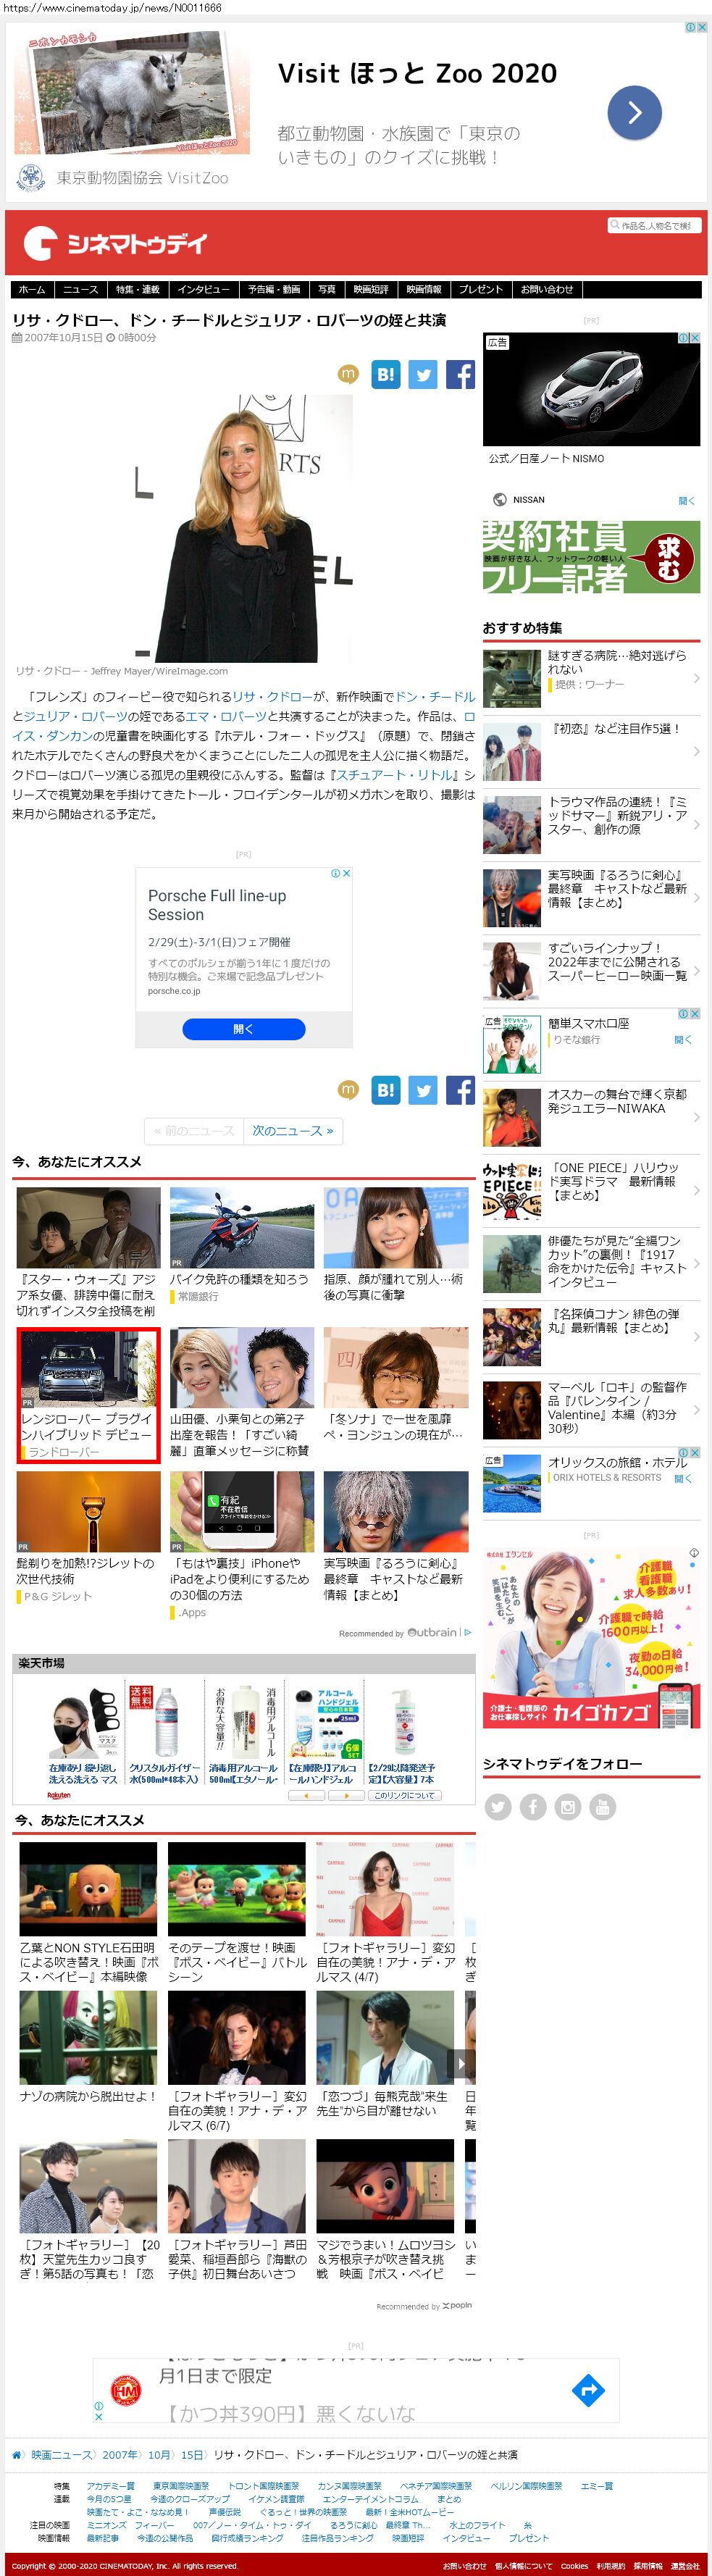Expand chevron beside 謎すぎる病院 feature
Viewport: 712px width, 2576px height.
pyautogui.click(x=696, y=678)
